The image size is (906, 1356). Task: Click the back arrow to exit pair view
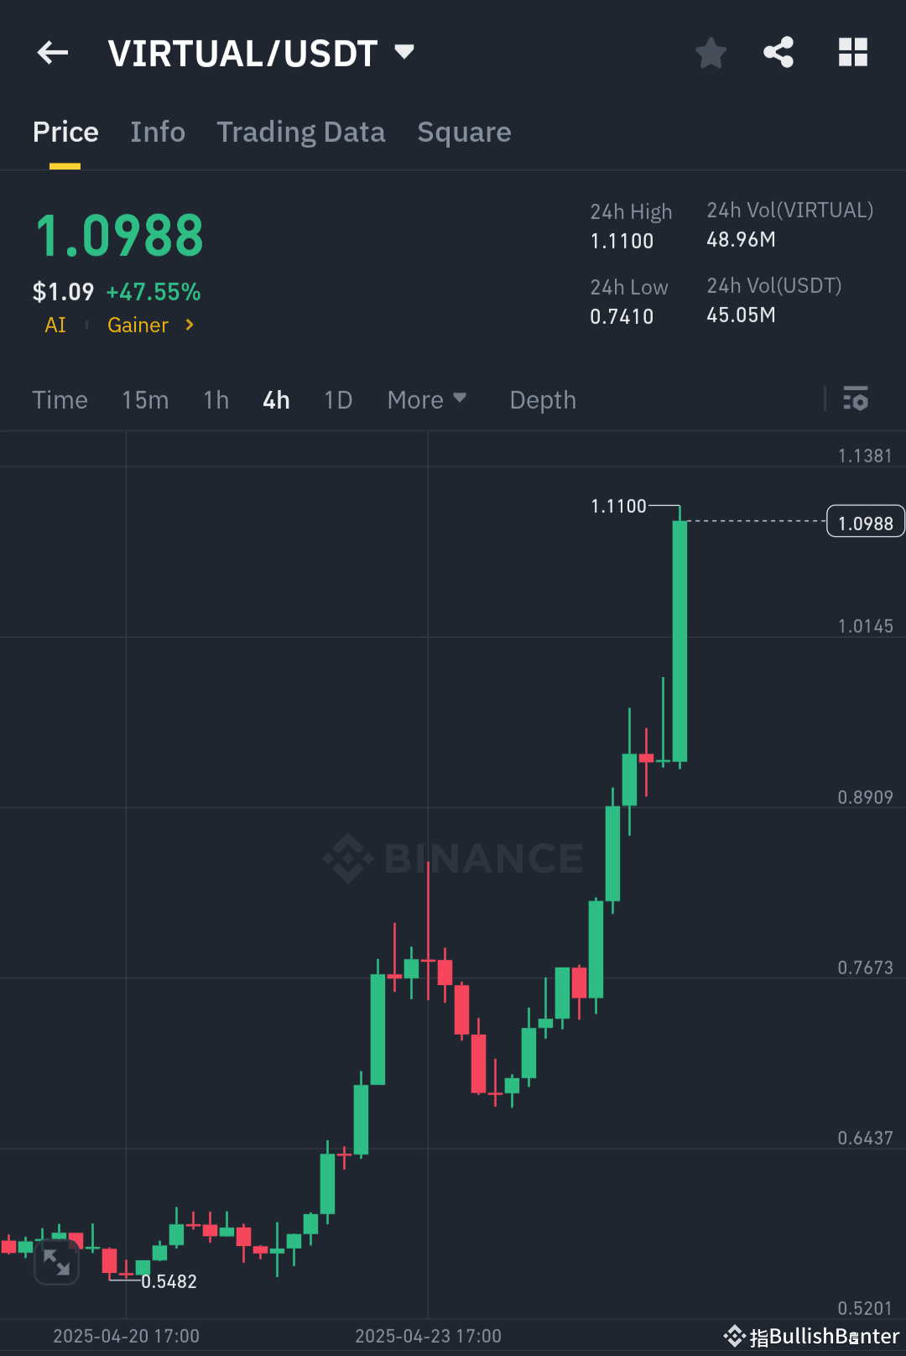coord(52,52)
